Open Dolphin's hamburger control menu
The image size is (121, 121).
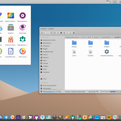pos(74,33)
